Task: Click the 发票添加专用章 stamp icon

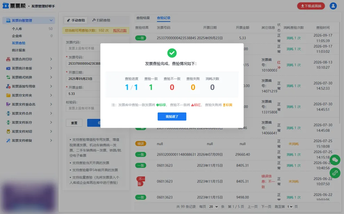Action: pyautogui.click(x=8, y=86)
